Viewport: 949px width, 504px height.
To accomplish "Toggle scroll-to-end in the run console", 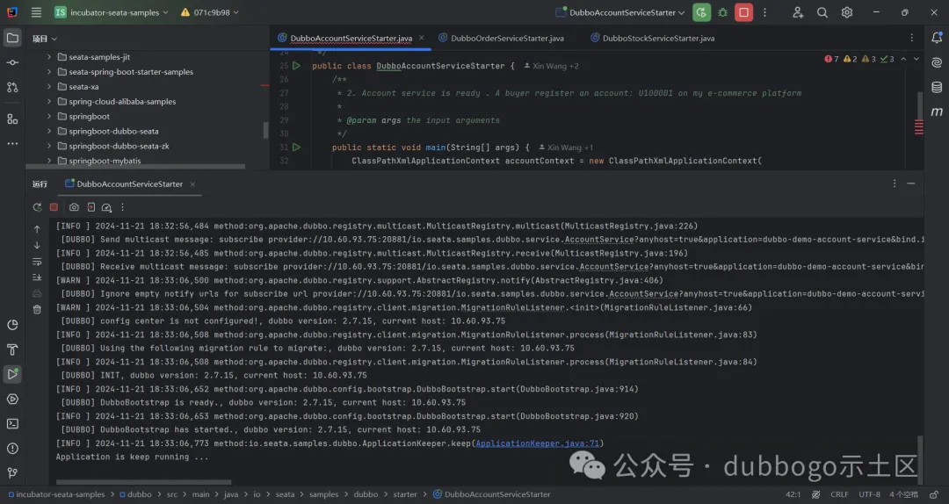I will coord(37,277).
